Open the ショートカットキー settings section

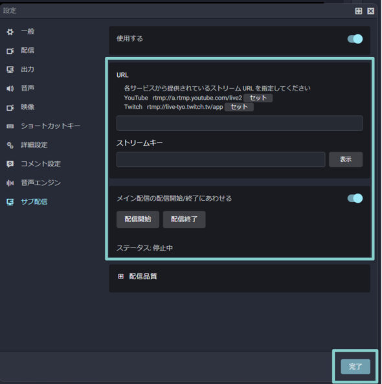point(51,126)
